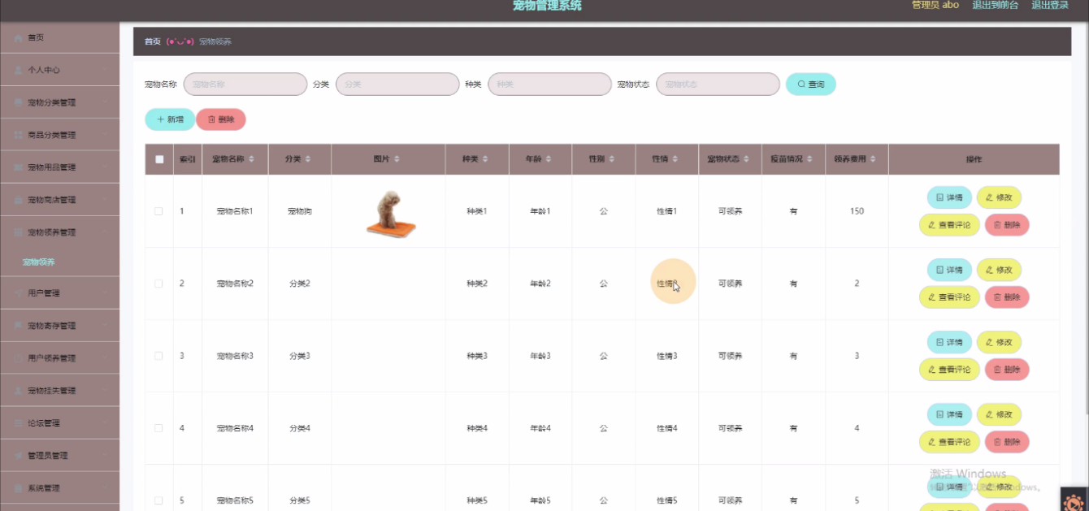Image resolution: width=1089 pixels, height=511 pixels.
Task: Sort table by 性情 column arrows
Action: (x=675, y=159)
